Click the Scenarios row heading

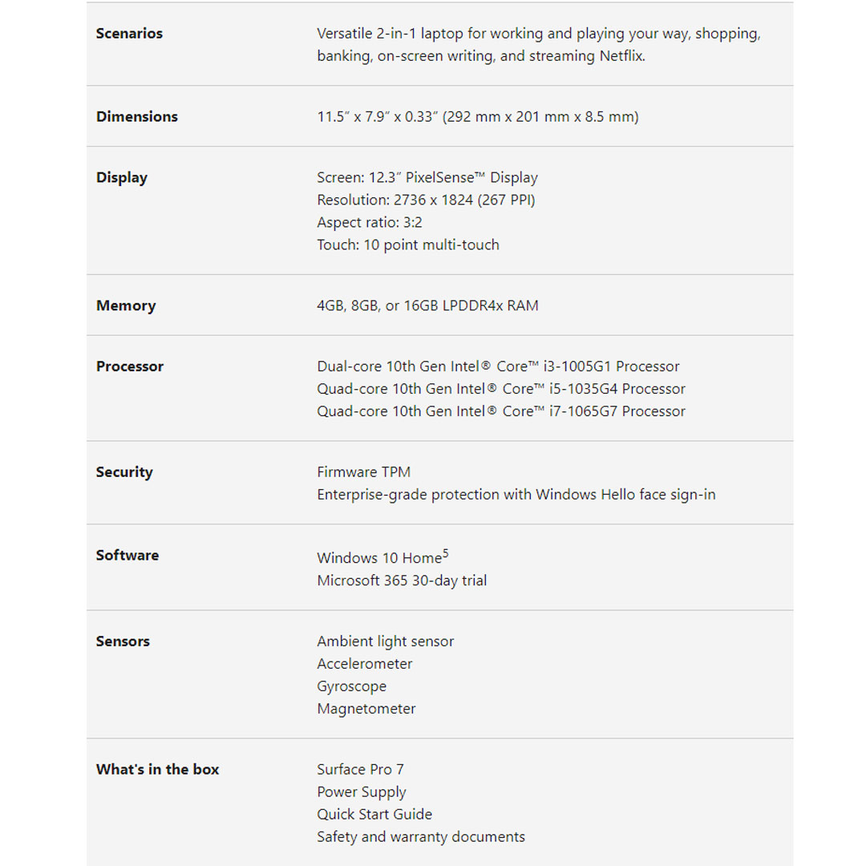tap(129, 34)
